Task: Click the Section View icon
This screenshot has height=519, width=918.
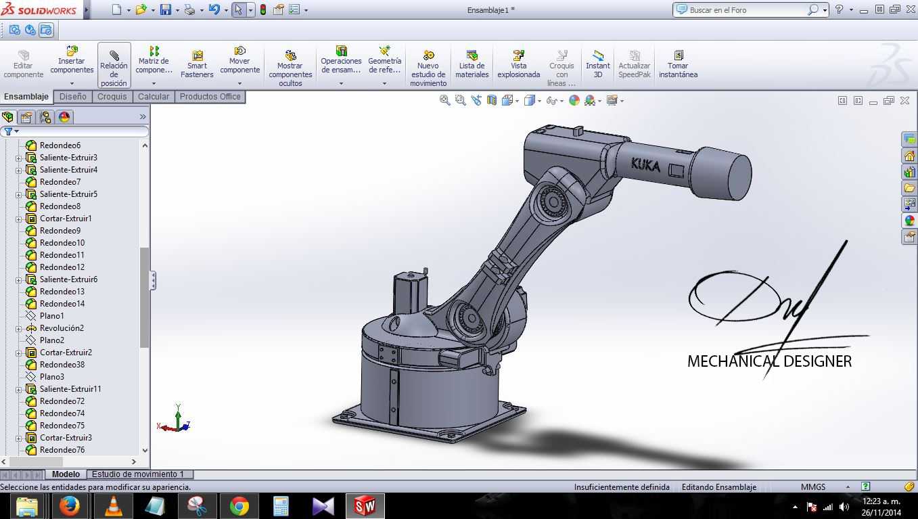Action: click(492, 100)
